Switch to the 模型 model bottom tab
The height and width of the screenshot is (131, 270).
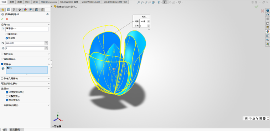(5, 130)
